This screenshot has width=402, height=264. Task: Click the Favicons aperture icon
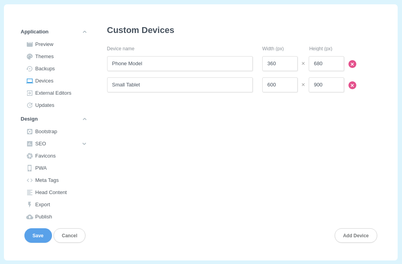pyautogui.click(x=30, y=156)
